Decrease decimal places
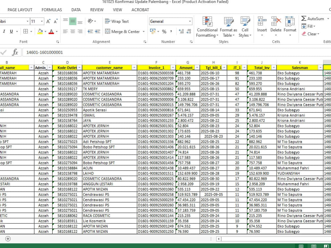 tap(189, 31)
